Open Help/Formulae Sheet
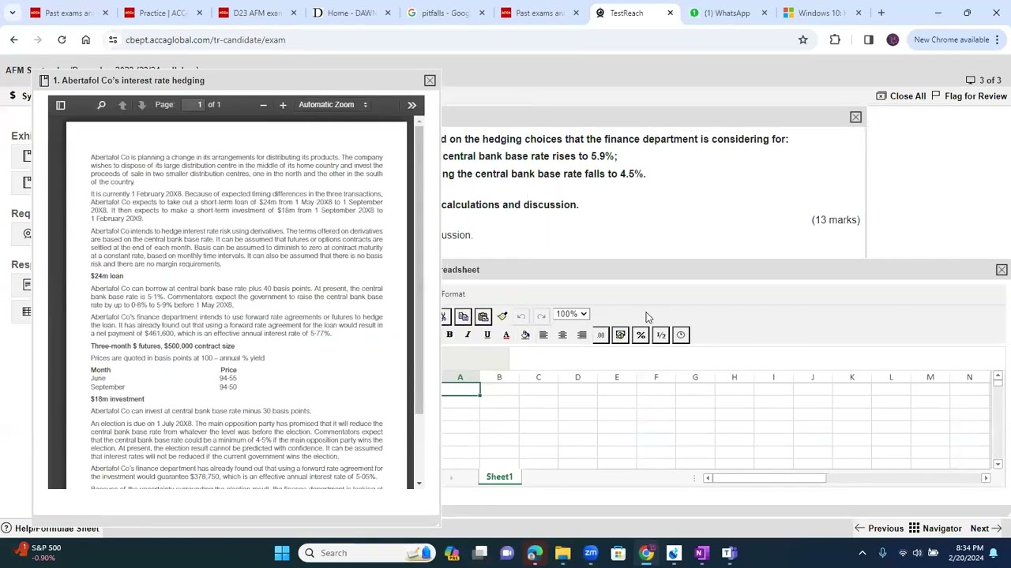The height and width of the screenshot is (568, 1011). point(51,529)
